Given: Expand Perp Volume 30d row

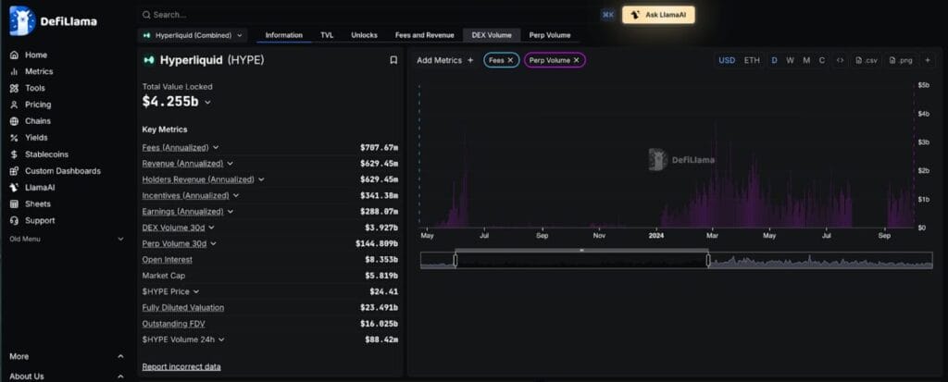Looking at the screenshot, I should pyautogui.click(x=214, y=243).
